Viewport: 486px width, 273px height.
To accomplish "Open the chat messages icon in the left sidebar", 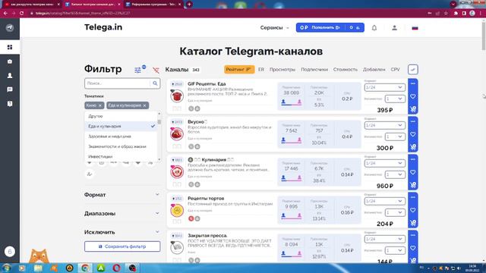I will [10, 89].
